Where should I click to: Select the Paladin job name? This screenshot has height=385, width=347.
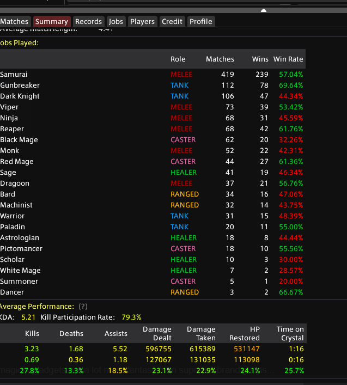(13, 227)
